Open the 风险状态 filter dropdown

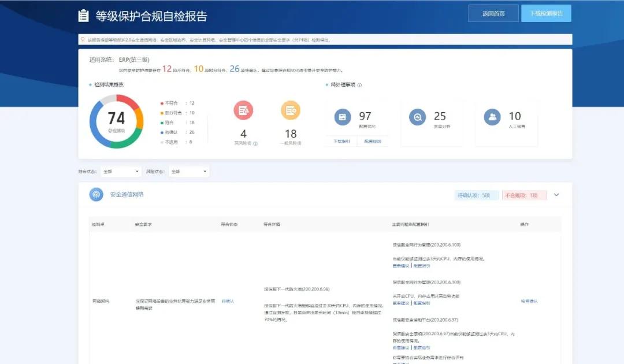click(188, 172)
